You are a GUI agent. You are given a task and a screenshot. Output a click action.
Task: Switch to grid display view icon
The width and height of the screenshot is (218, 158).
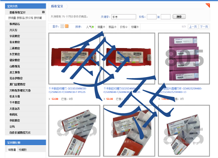pos(67,26)
